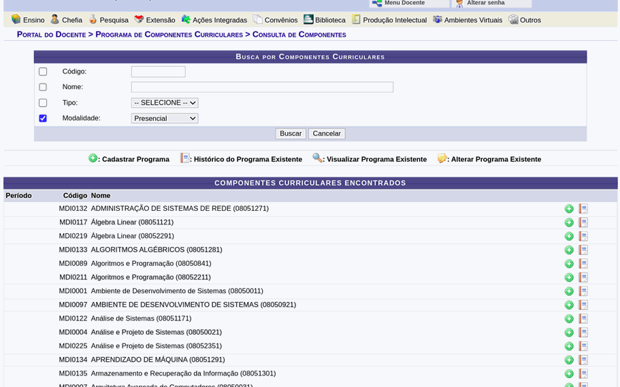Register program for APRENDIZADO DE MÁQUINA
Image resolution: width=620 pixels, height=387 pixels.
569,360
